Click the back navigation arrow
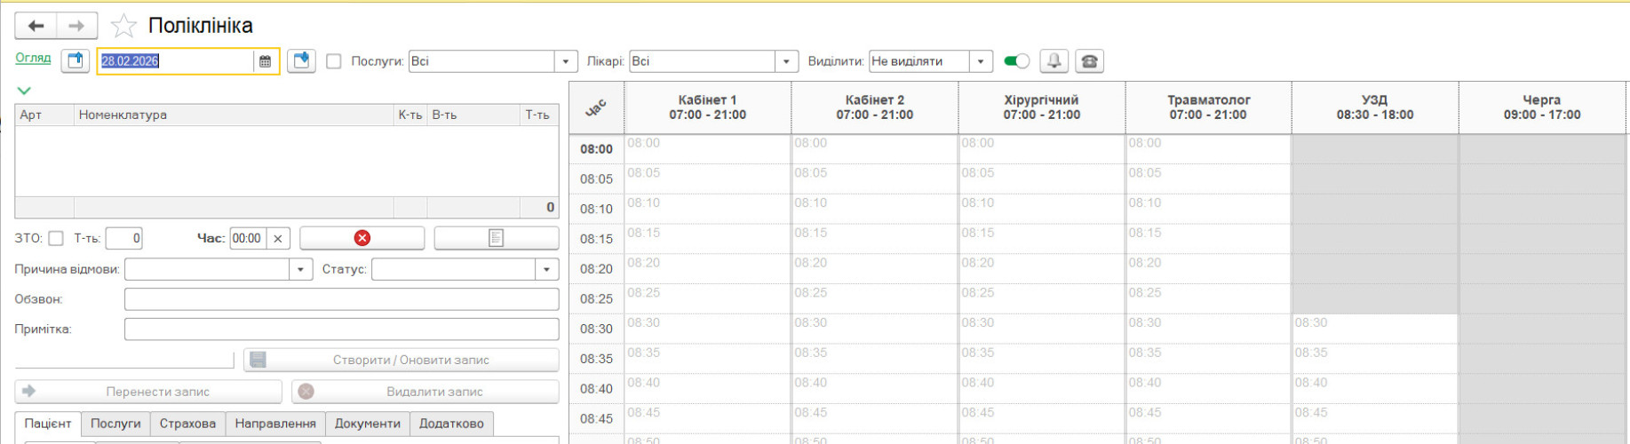 36,26
